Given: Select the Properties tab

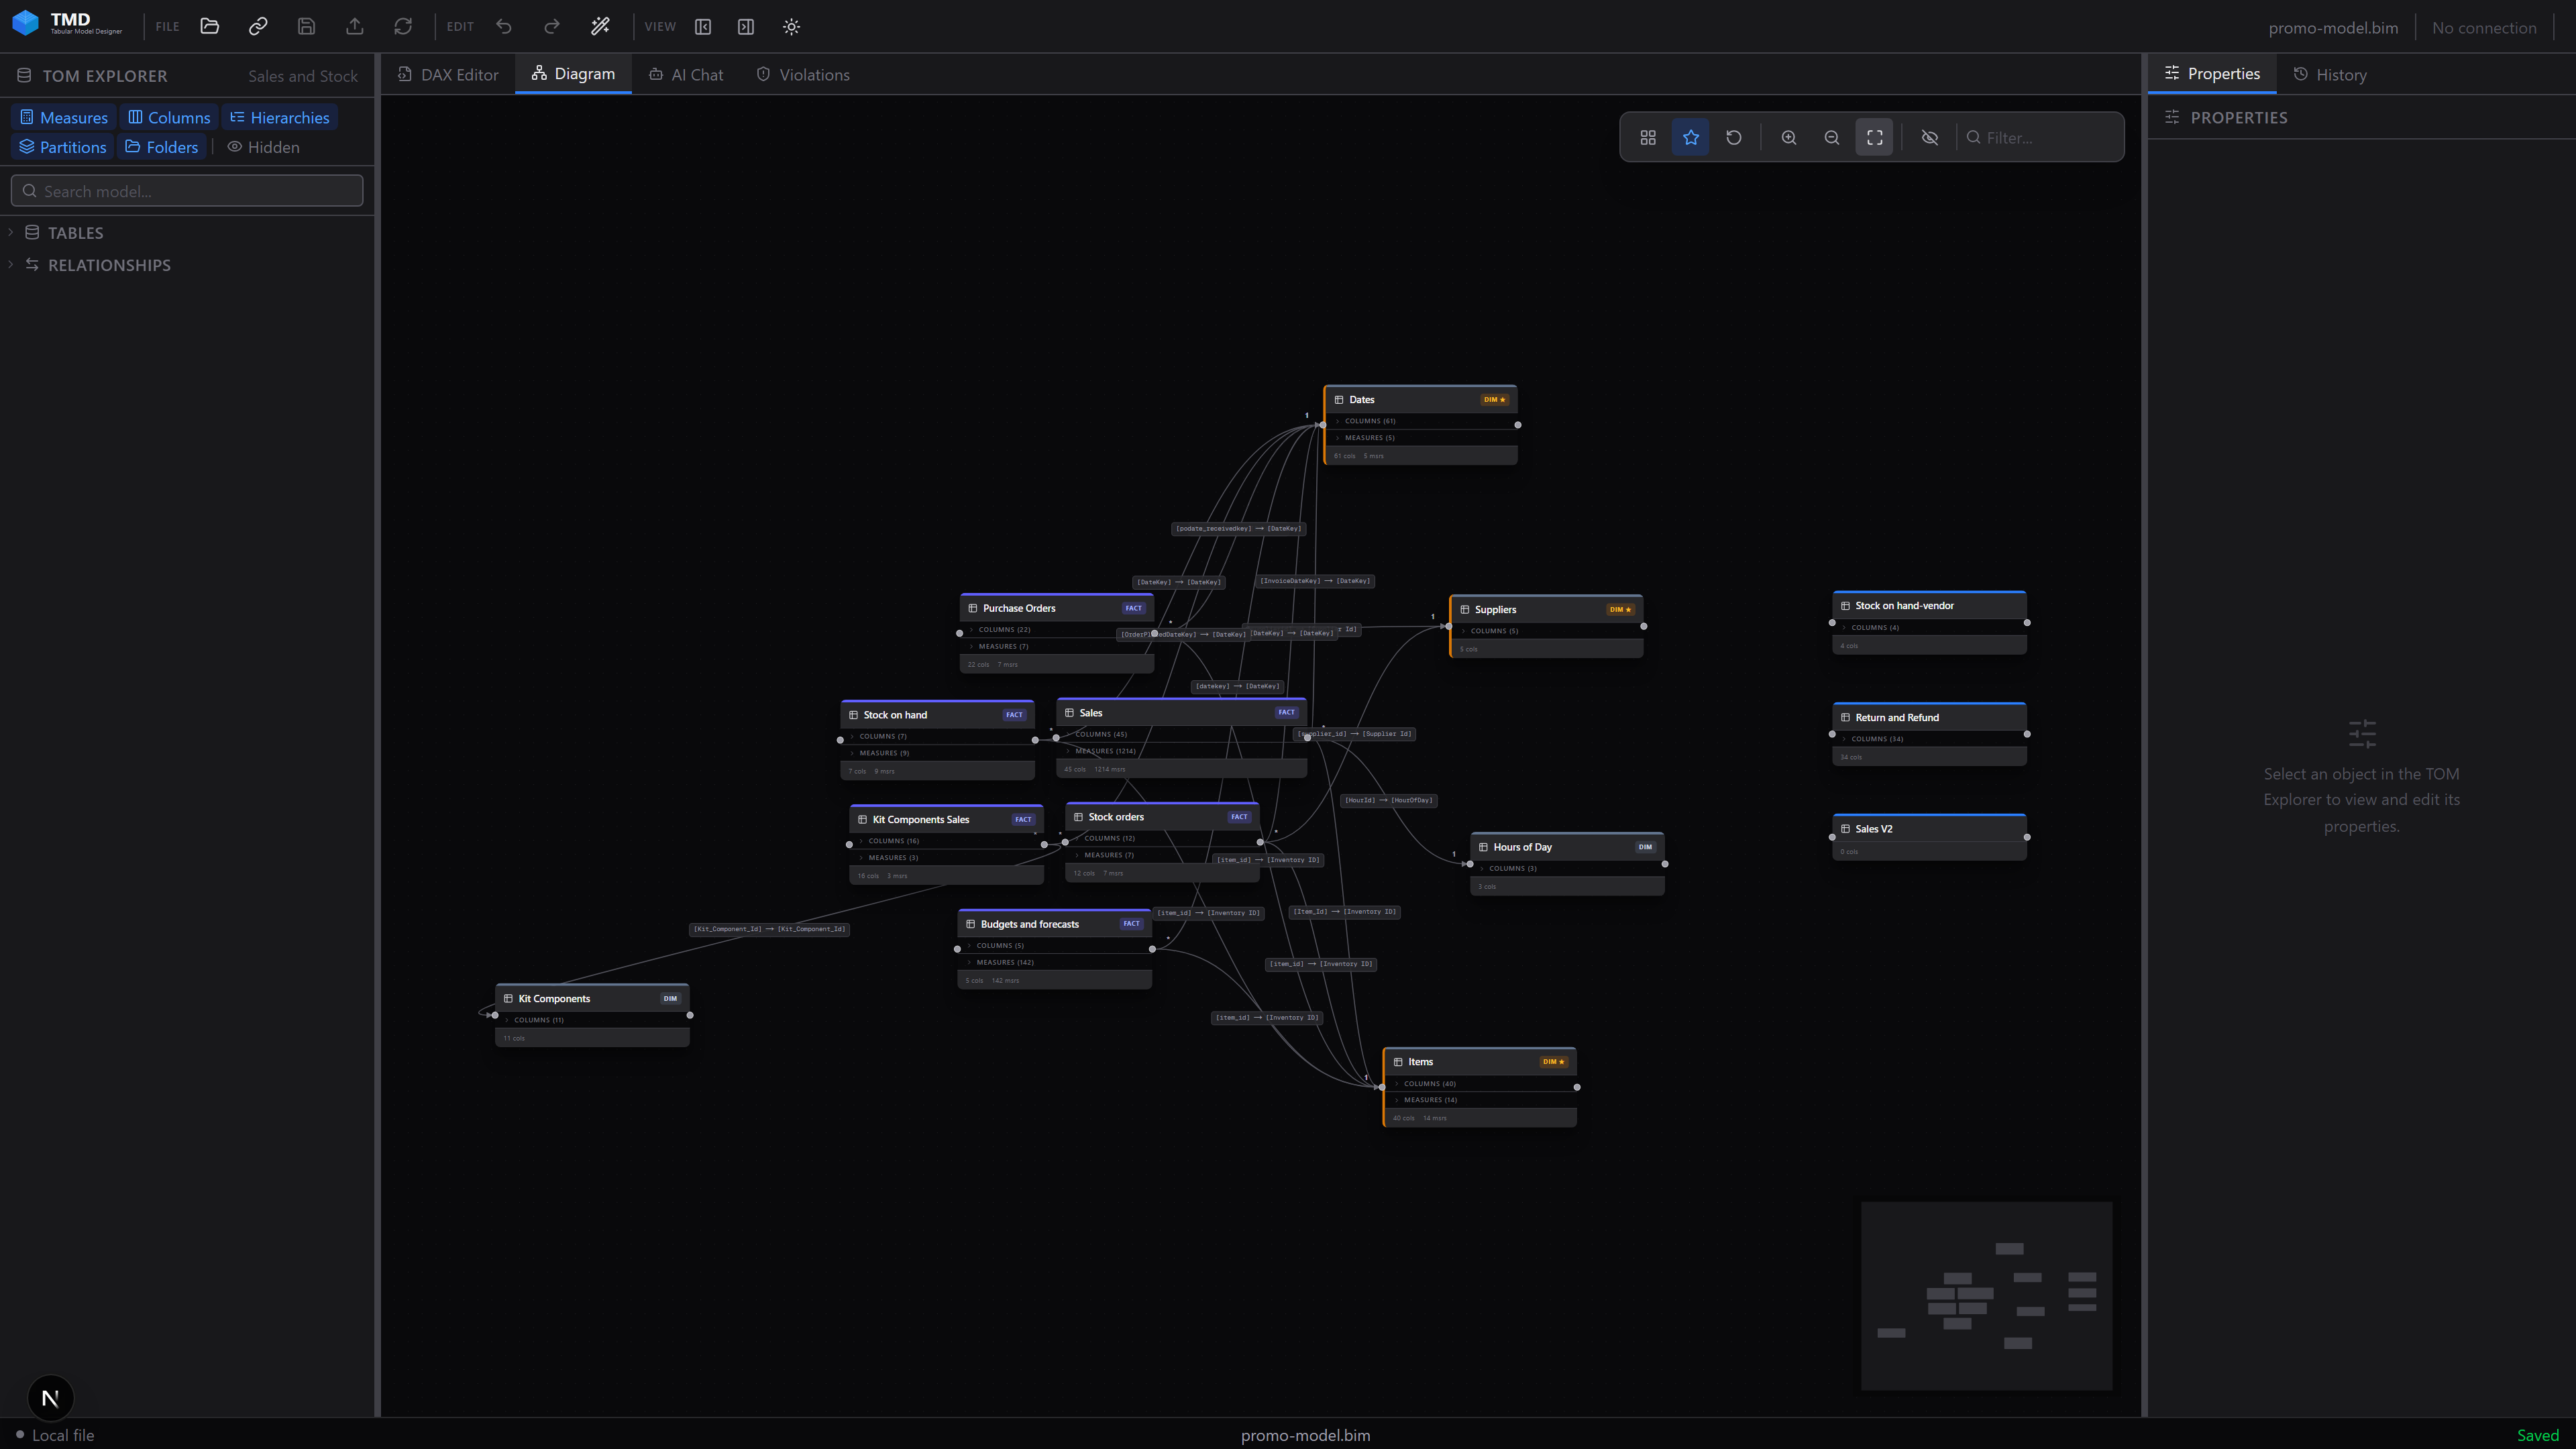Looking at the screenshot, I should 2212,75.
